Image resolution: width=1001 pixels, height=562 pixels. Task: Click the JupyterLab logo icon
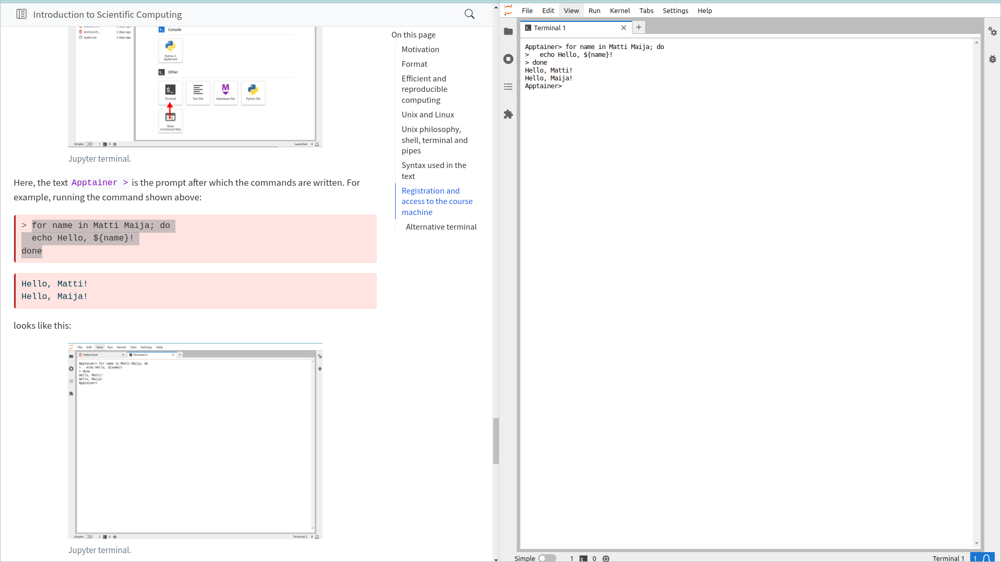[x=508, y=10]
